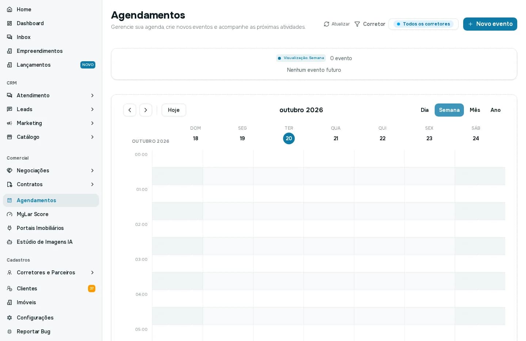Click the Reportar Bug icon

pyautogui.click(x=9, y=332)
